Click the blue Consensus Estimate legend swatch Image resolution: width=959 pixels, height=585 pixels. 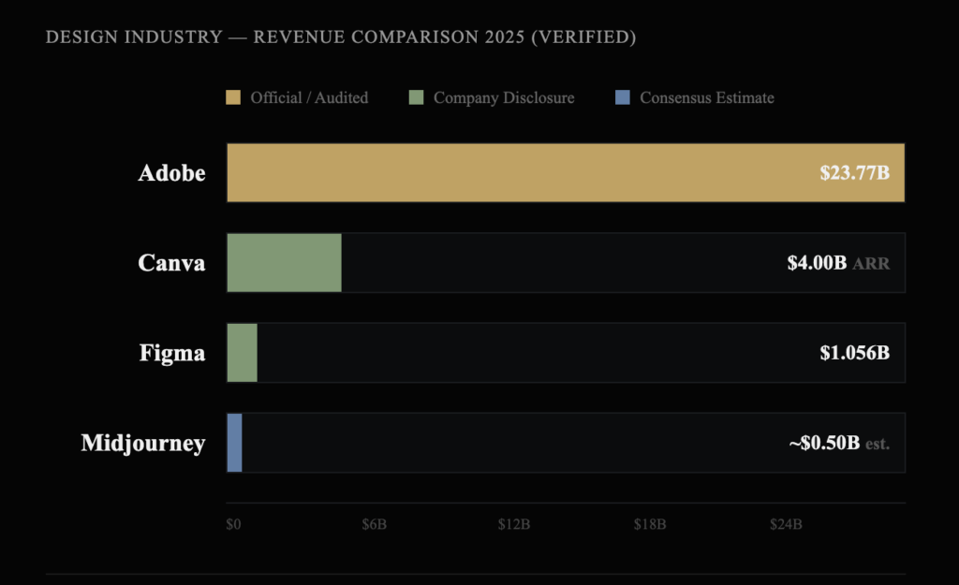tap(623, 97)
